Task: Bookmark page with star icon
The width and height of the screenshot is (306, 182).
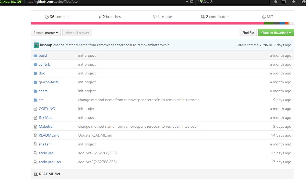Action: pos(276,2)
